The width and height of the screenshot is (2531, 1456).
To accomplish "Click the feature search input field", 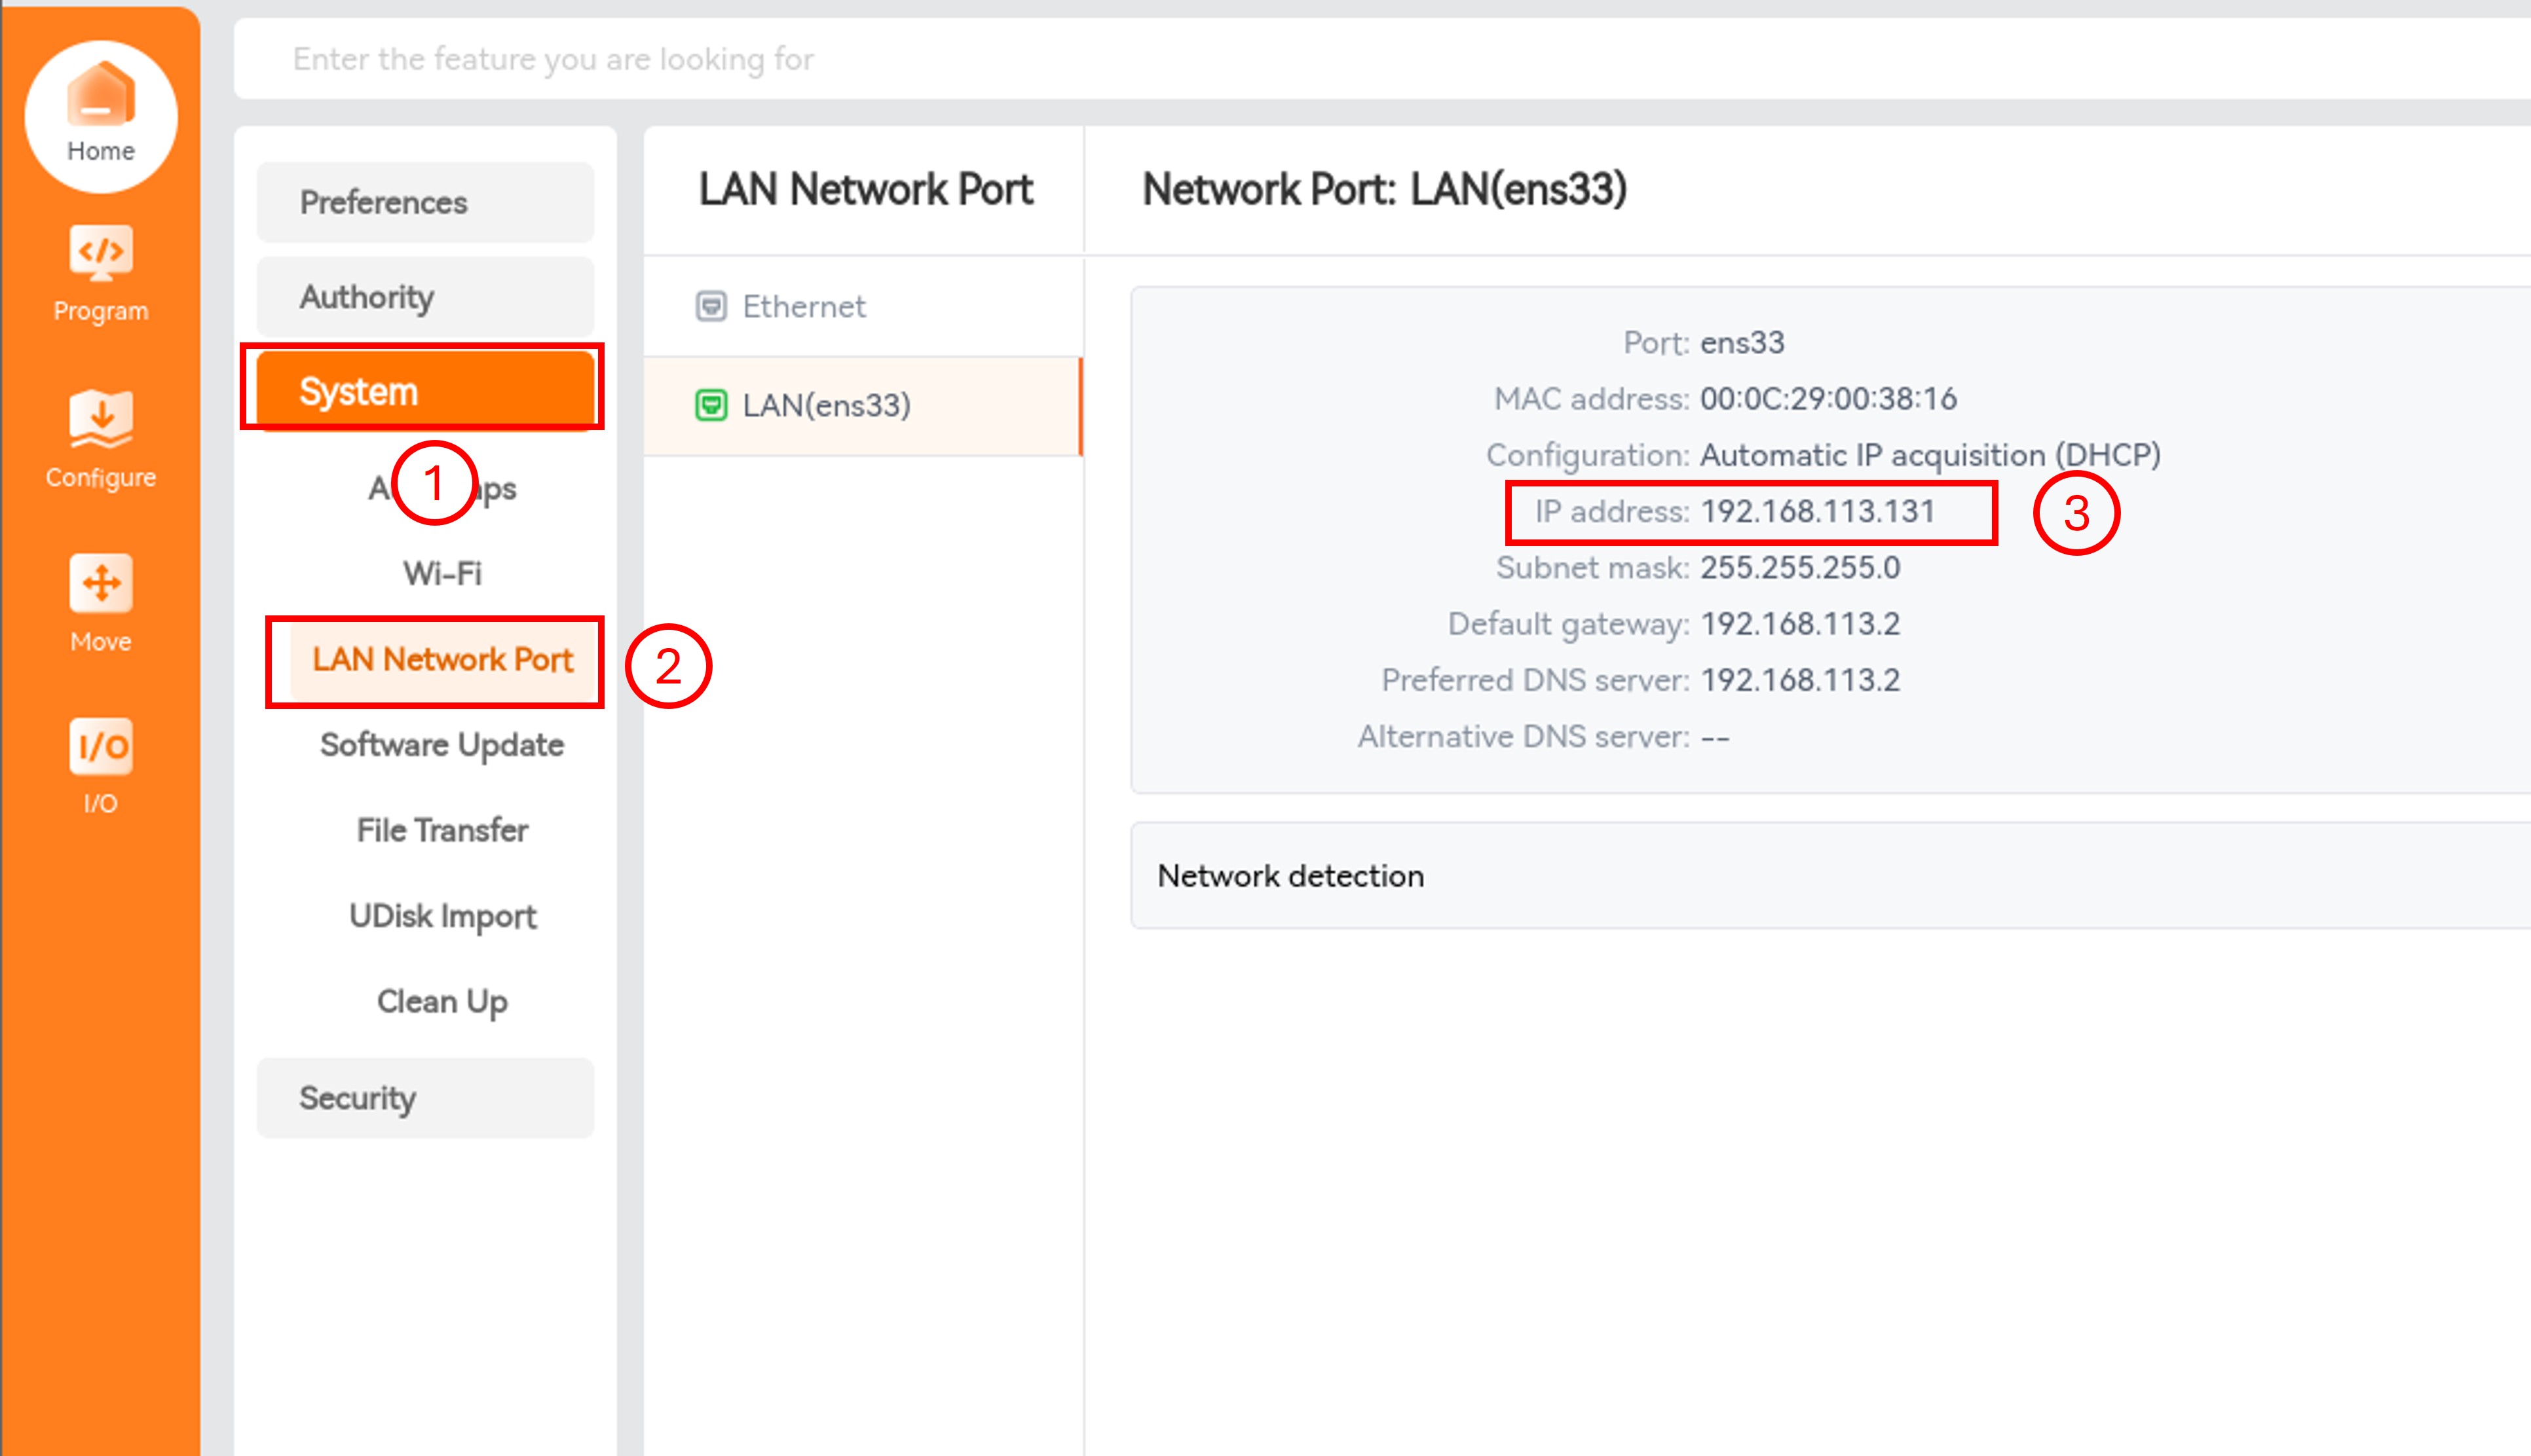I will click(1381, 59).
